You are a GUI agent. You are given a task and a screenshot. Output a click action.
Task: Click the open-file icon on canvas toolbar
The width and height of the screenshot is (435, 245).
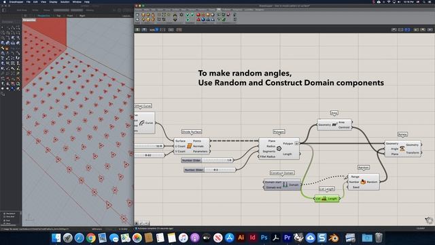[137, 29]
